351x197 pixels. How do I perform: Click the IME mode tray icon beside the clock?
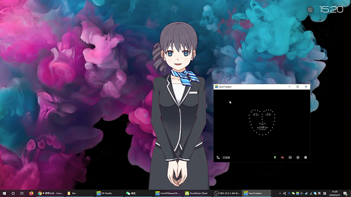click(325, 193)
